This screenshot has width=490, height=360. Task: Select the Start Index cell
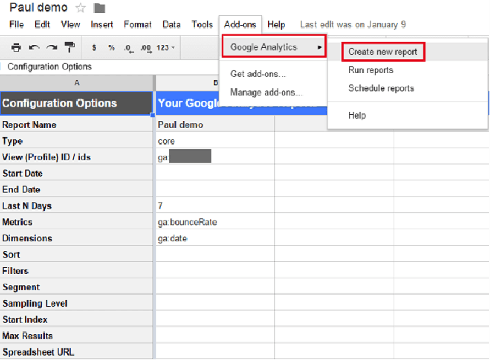[x=76, y=319]
